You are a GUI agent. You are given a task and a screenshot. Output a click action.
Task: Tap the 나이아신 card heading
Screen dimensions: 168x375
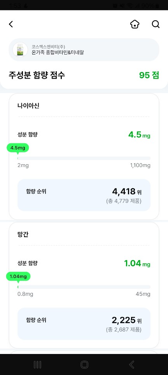click(x=28, y=106)
